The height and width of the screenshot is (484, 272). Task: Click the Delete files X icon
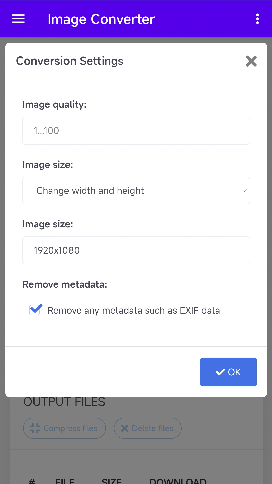click(x=125, y=428)
